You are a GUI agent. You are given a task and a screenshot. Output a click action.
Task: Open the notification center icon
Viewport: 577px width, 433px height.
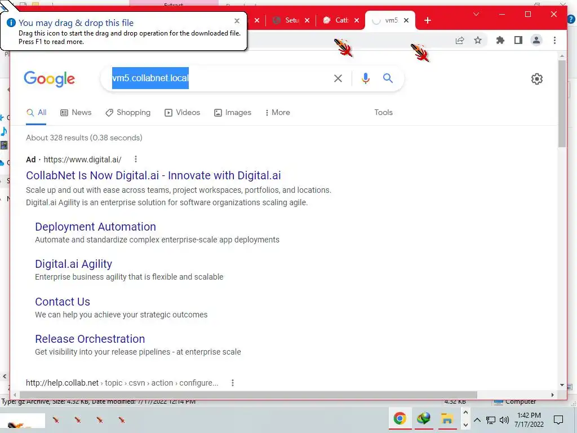(x=558, y=419)
